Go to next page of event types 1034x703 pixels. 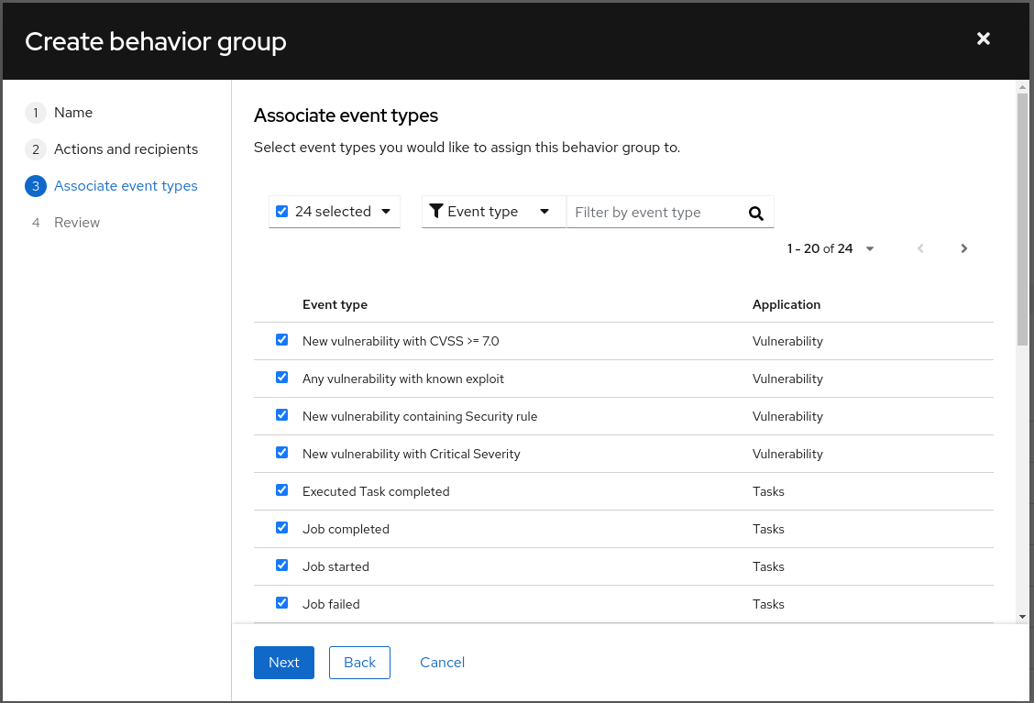(963, 248)
